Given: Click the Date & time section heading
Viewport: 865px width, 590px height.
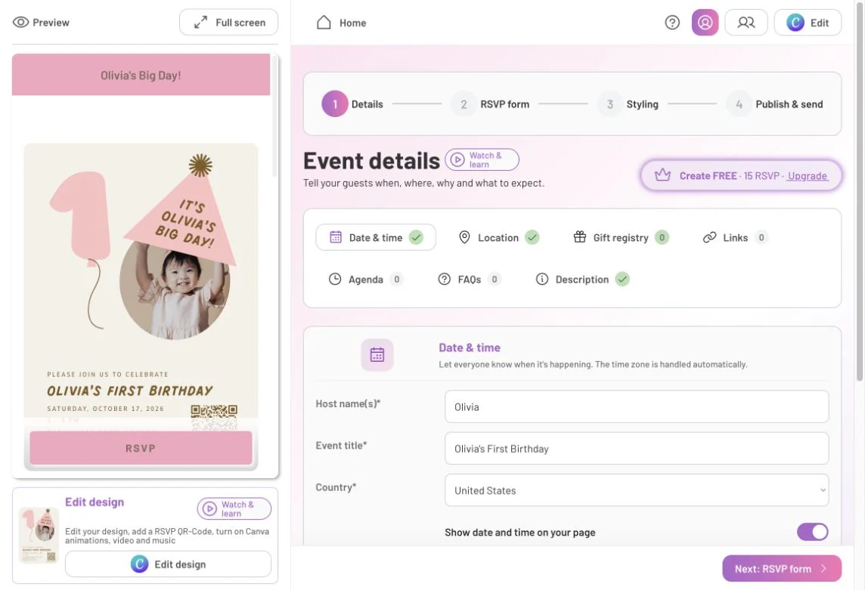Looking at the screenshot, I should [470, 348].
